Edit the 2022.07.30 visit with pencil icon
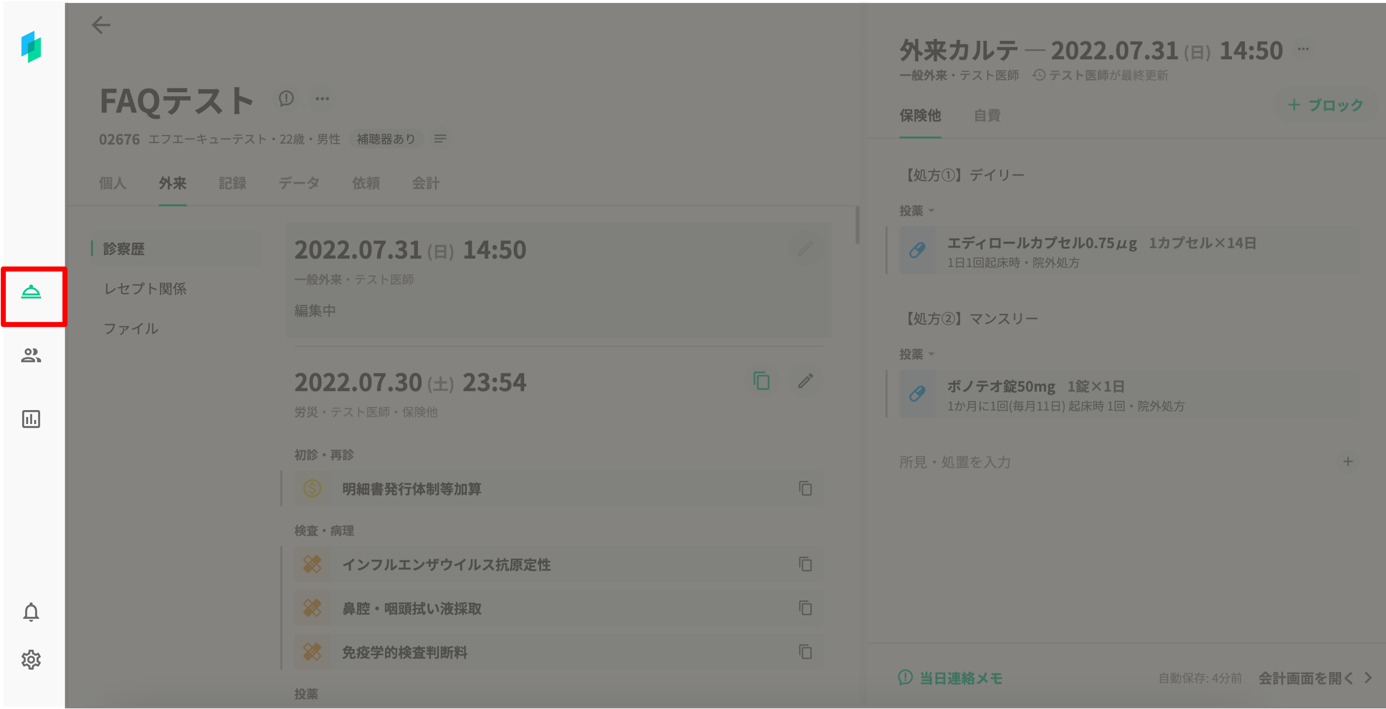This screenshot has height=709, width=1386. 806,381
